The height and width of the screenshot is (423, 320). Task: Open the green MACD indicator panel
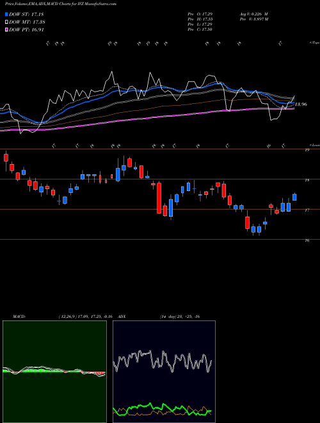(x=54, y=372)
